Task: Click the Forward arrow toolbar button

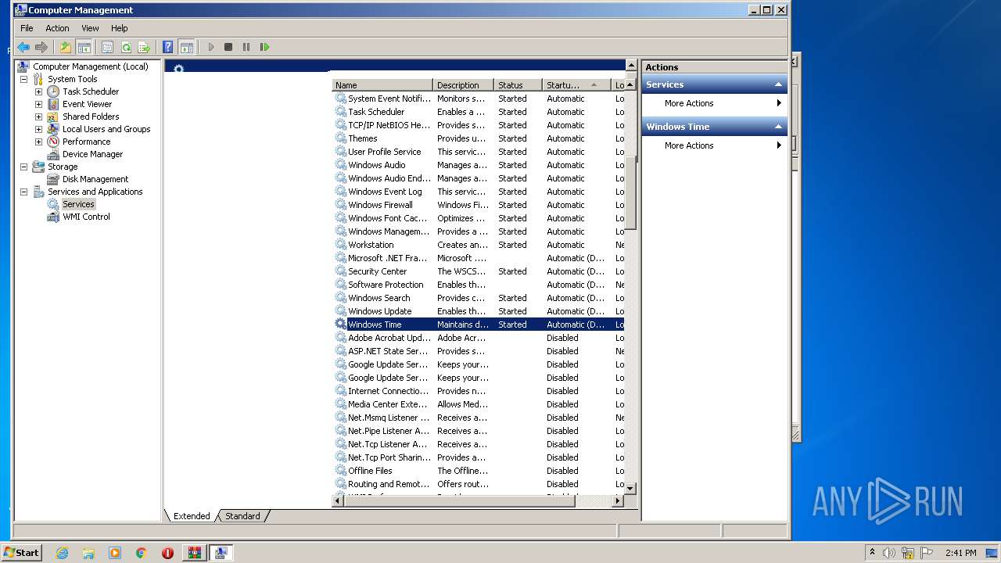Action: 41,47
